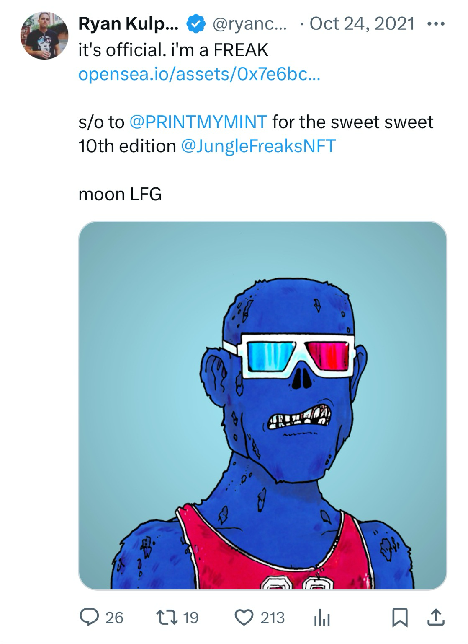
Task: Click the Oct 24, 2021 timestamp
Action: point(362,24)
